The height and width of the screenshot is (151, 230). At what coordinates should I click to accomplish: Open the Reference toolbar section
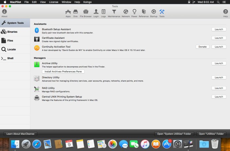point(144,12)
